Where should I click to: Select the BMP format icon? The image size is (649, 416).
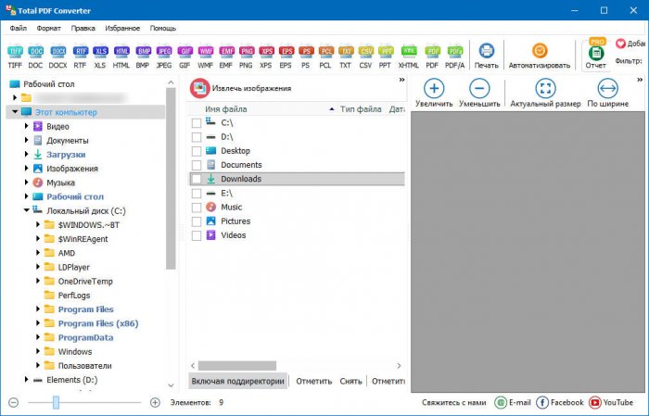point(143,52)
